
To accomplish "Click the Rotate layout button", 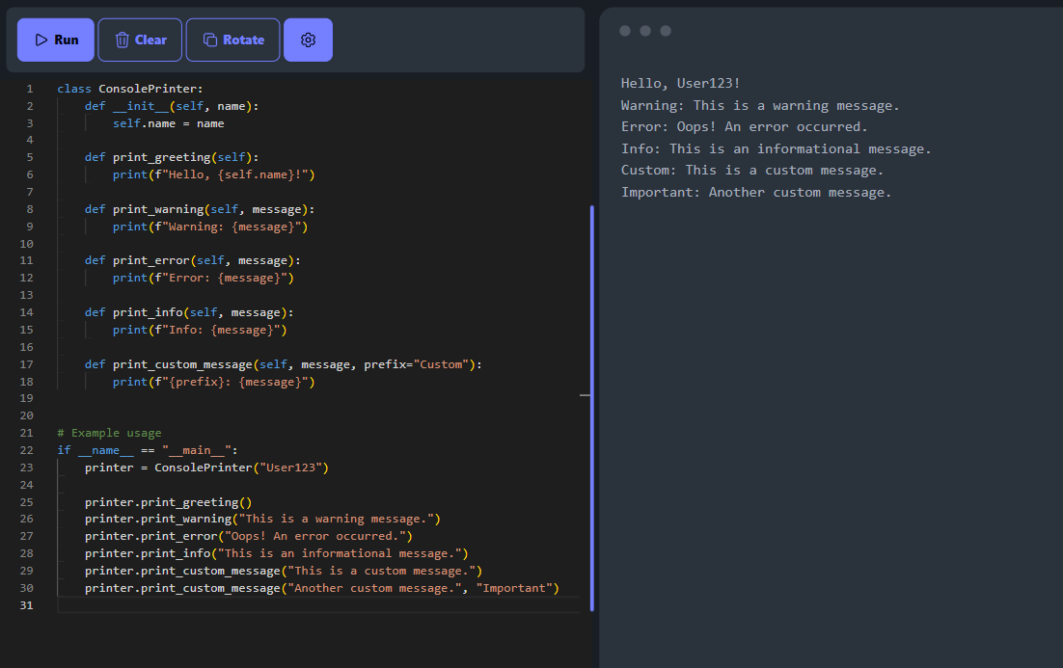I will click(232, 40).
